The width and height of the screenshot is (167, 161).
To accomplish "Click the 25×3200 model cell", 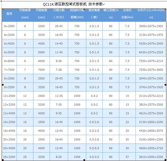I will click(x=10, y=157).
